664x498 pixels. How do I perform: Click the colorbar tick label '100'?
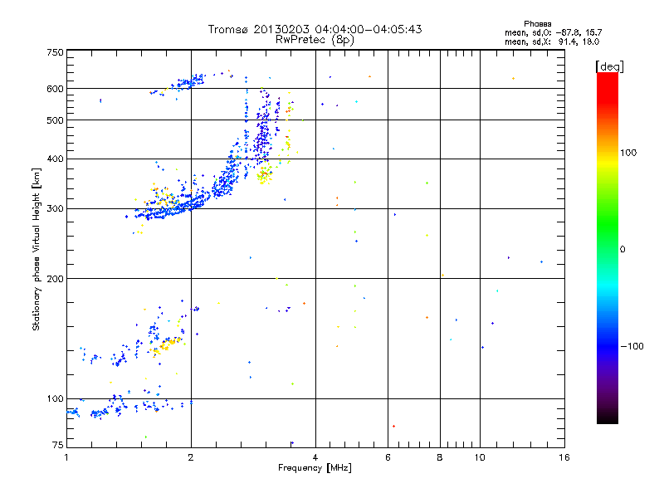click(628, 153)
